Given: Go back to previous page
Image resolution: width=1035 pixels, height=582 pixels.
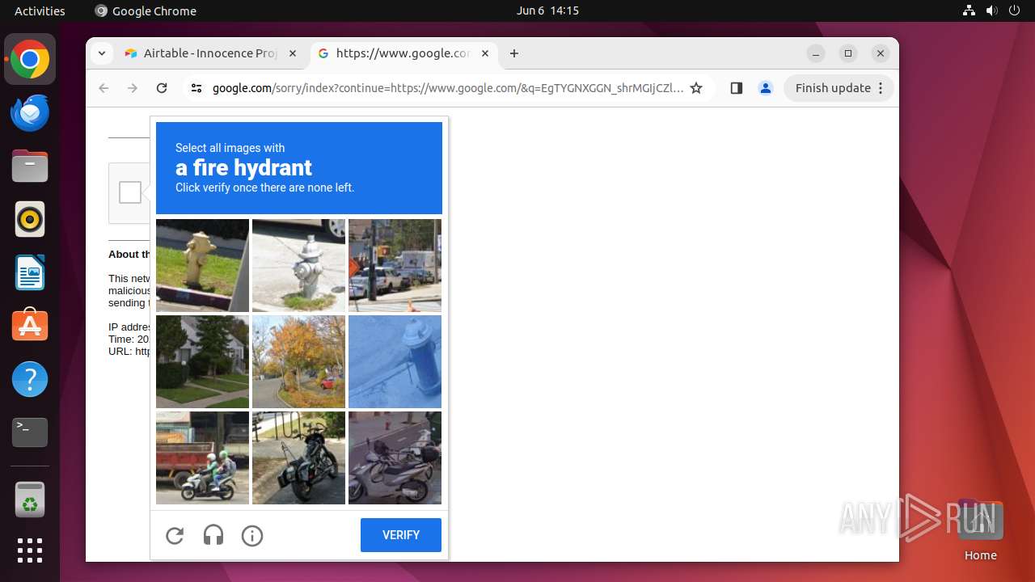Looking at the screenshot, I should click(103, 88).
